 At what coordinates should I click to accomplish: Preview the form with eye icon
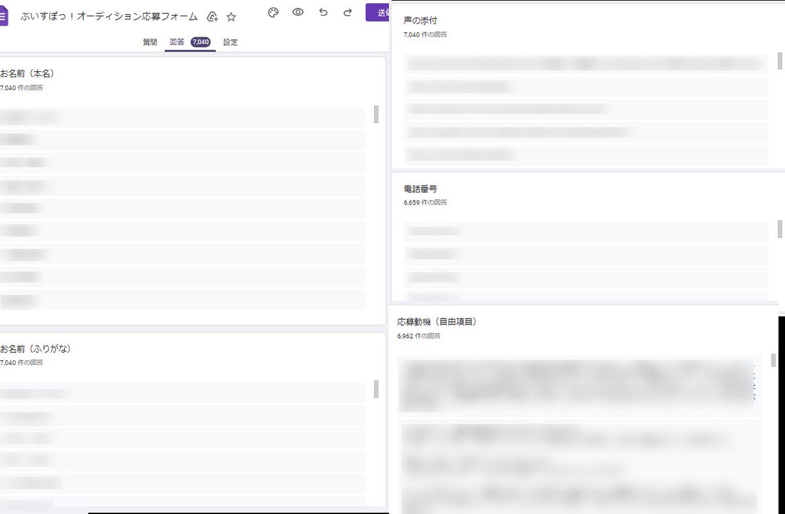pos(298,12)
